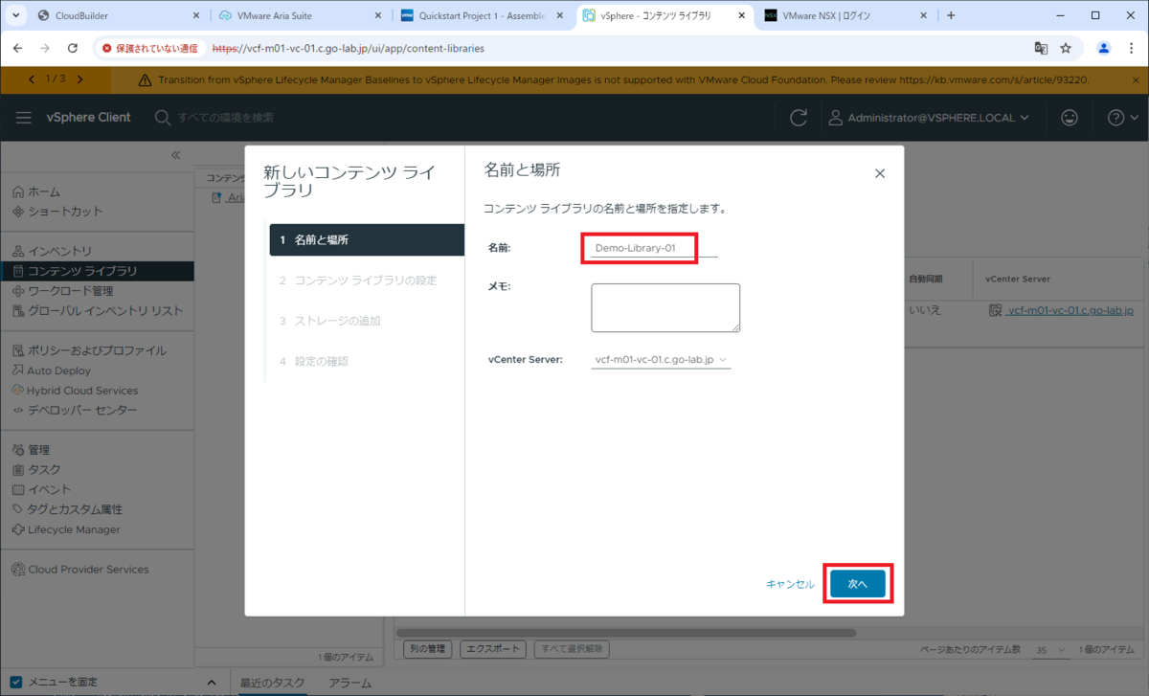The image size is (1149, 696).
Task: Click the エクスポート button
Action: click(493, 649)
